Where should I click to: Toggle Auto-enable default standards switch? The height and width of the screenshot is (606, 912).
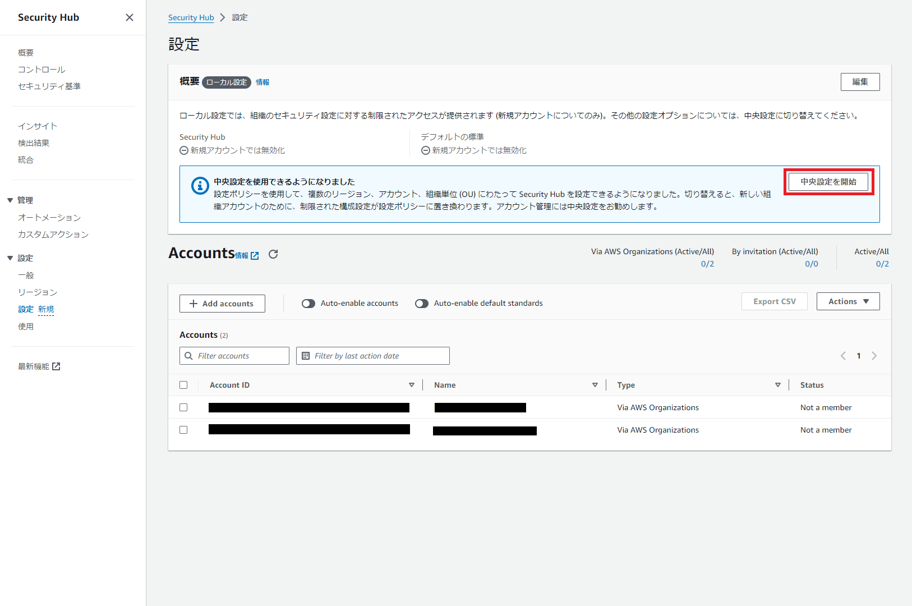[x=422, y=304]
